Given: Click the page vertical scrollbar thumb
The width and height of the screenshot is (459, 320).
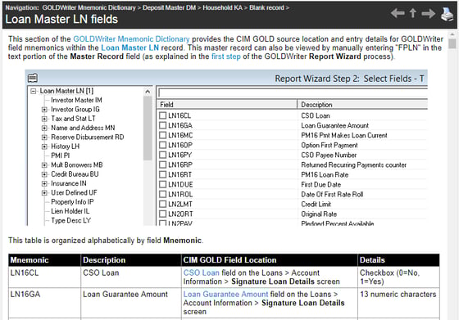Looking at the screenshot, I should 452,43.
